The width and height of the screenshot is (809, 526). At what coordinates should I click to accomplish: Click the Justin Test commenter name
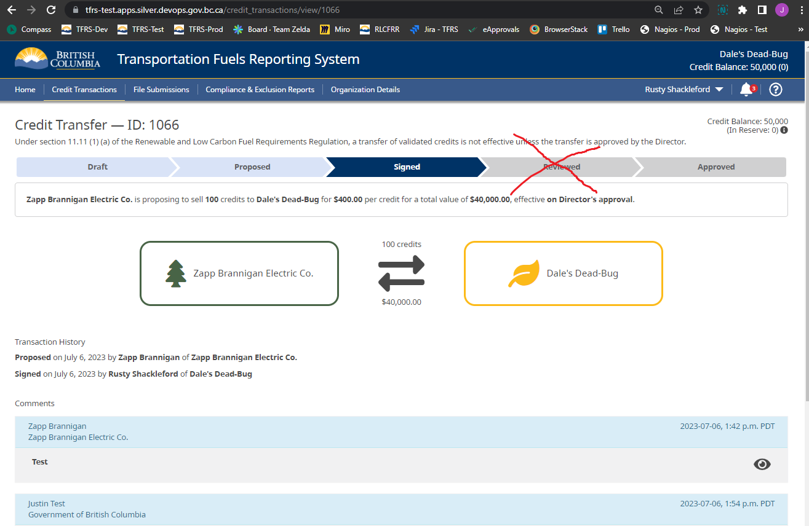click(x=46, y=503)
